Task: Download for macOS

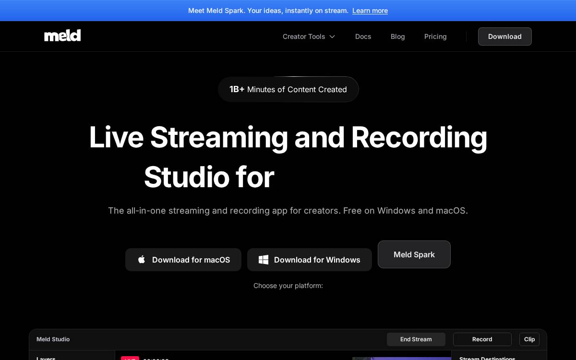Action: point(183,260)
